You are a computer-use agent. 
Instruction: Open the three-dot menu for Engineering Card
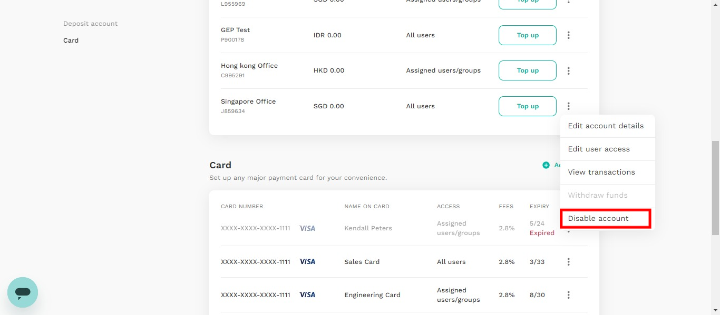(x=568, y=295)
